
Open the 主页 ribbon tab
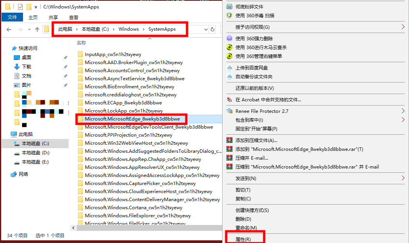(33, 18)
